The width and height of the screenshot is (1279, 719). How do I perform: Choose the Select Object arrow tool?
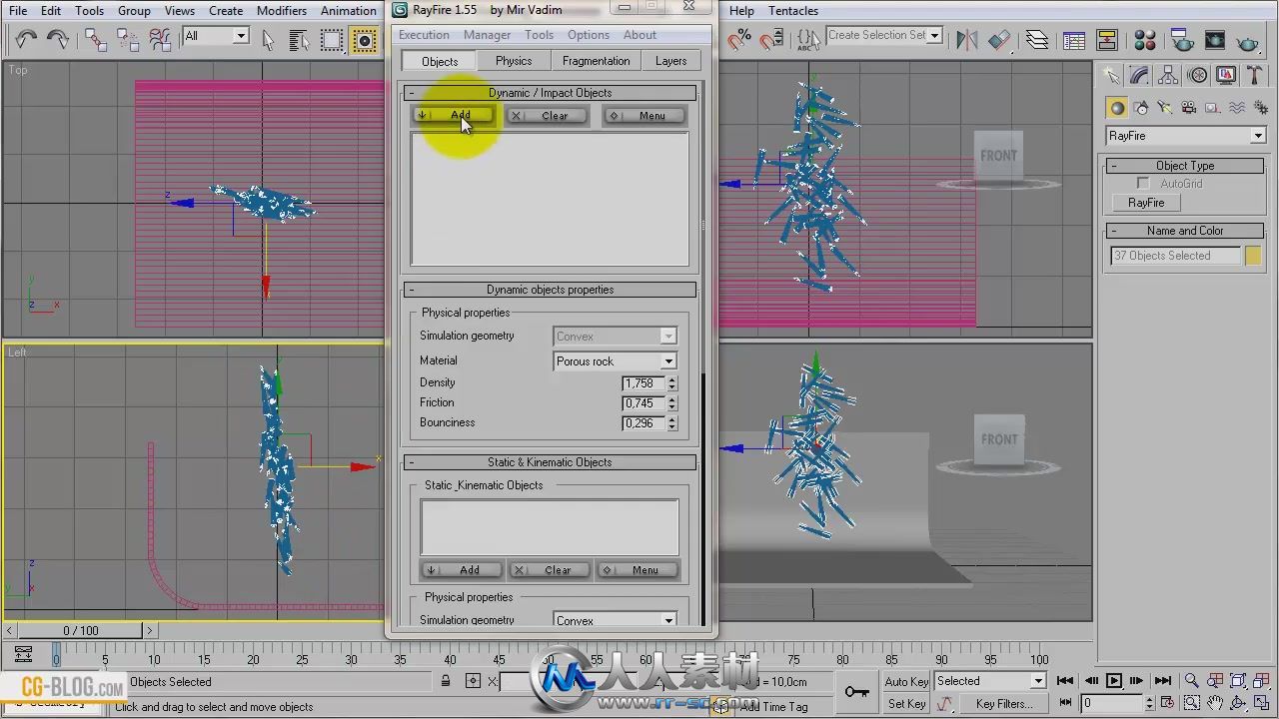(x=268, y=39)
